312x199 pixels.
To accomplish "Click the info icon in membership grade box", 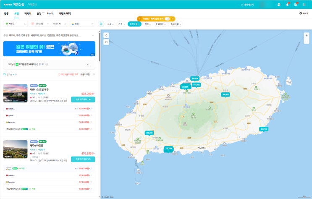I will (x=47, y=64).
